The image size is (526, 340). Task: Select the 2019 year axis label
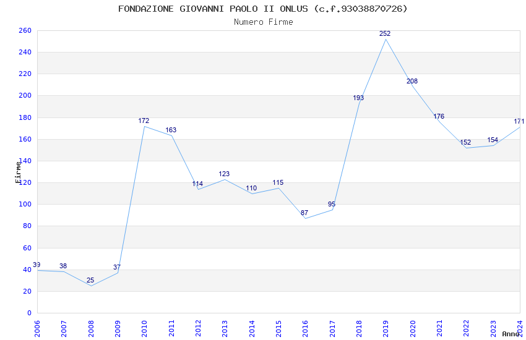coord(386,329)
